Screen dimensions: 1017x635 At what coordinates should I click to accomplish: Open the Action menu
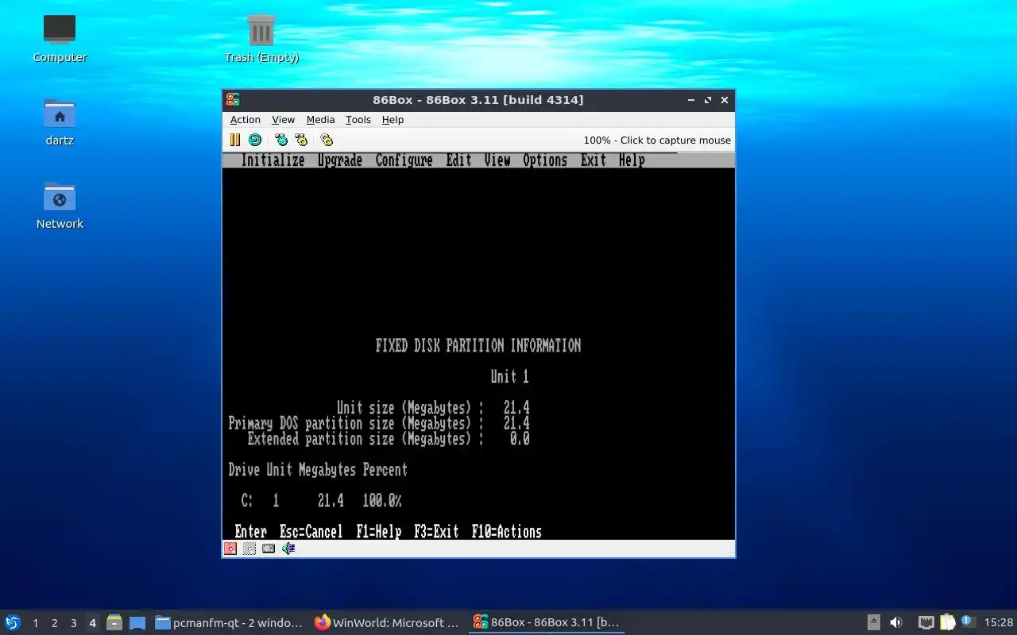[x=246, y=120]
